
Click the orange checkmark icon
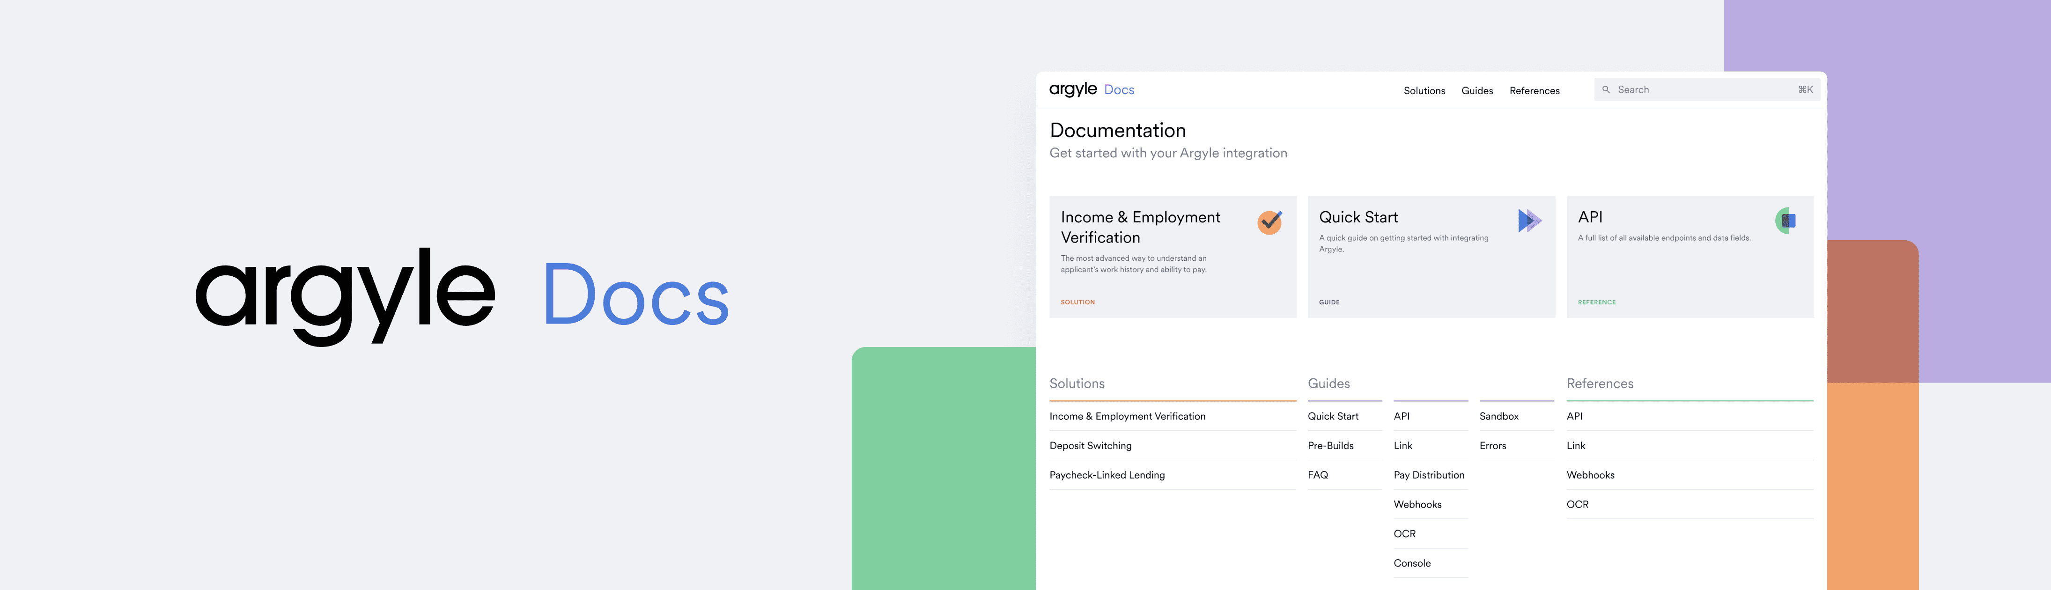tap(1269, 222)
